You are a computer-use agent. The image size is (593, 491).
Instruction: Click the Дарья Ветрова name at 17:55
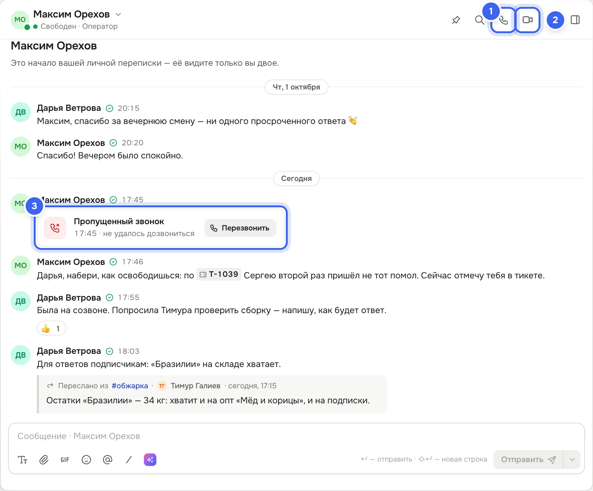pos(69,297)
